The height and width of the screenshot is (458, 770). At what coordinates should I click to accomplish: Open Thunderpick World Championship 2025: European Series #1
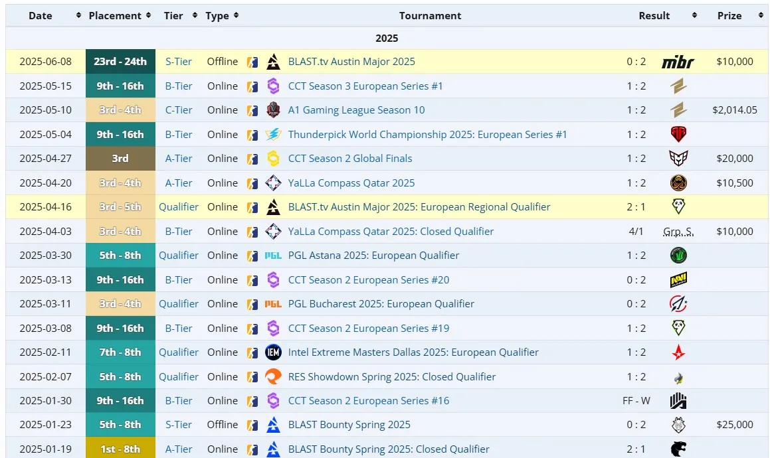[x=428, y=135]
